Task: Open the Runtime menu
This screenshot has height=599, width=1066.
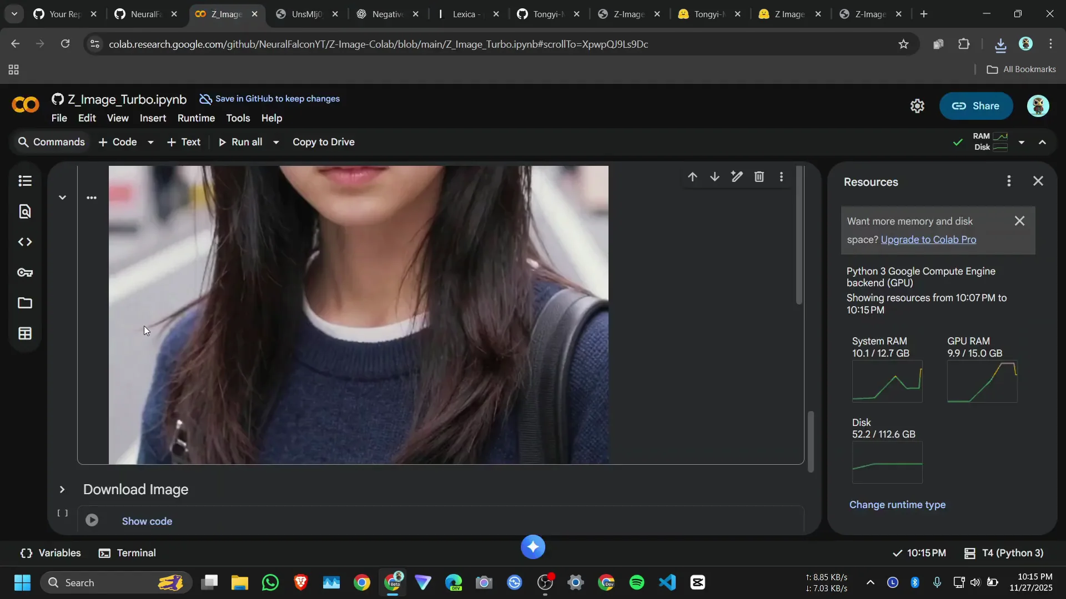Action: pos(196,118)
